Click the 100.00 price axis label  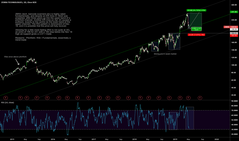234,65
